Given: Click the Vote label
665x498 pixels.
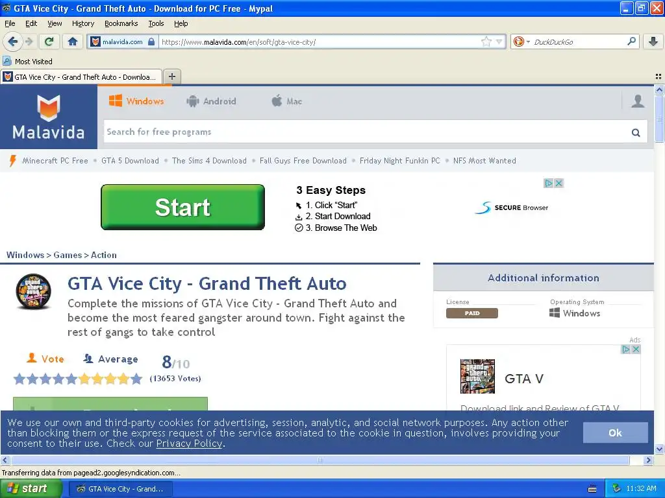Looking at the screenshot, I should pos(45,358).
